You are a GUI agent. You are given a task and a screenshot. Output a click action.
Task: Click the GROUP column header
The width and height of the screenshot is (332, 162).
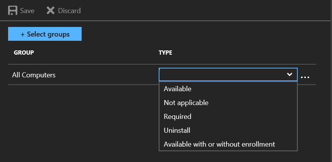pyautogui.click(x=24, y=52)
